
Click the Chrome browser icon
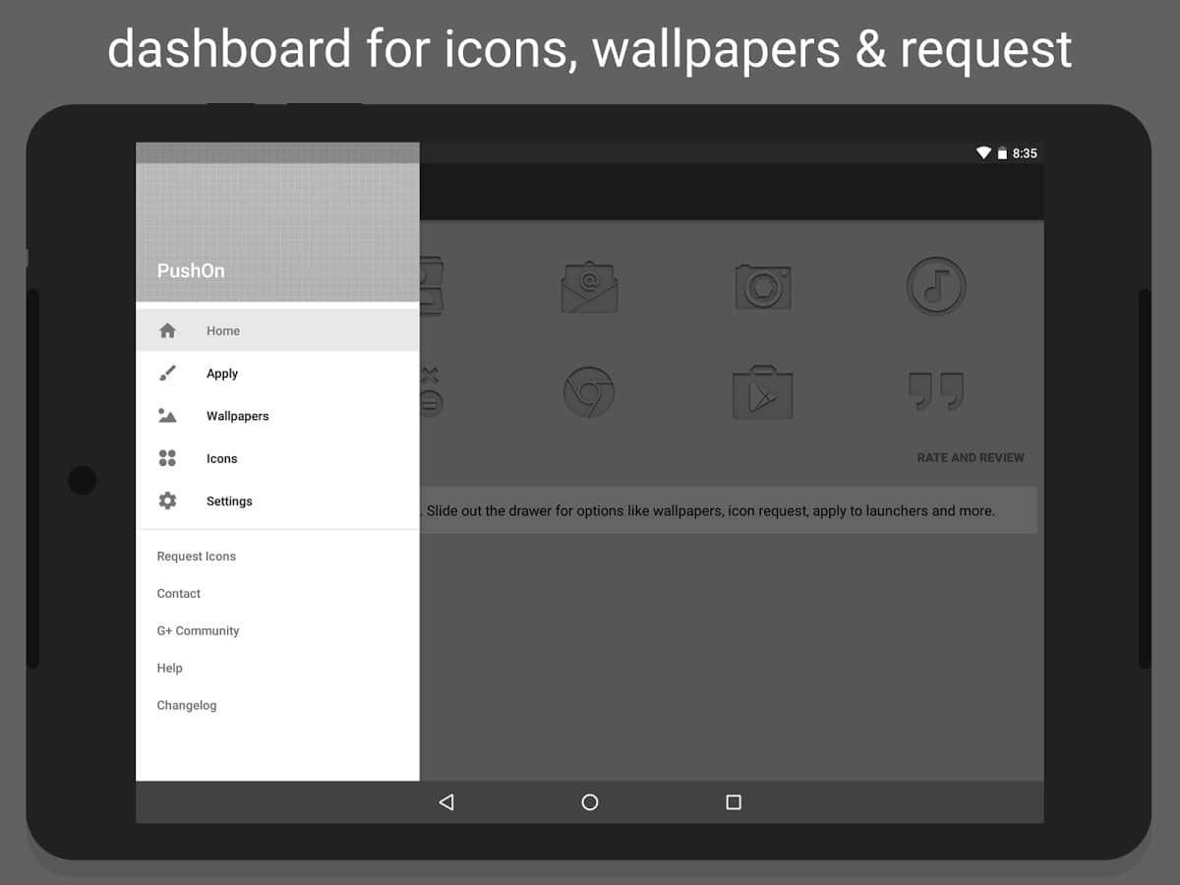[x=589, y=392]
